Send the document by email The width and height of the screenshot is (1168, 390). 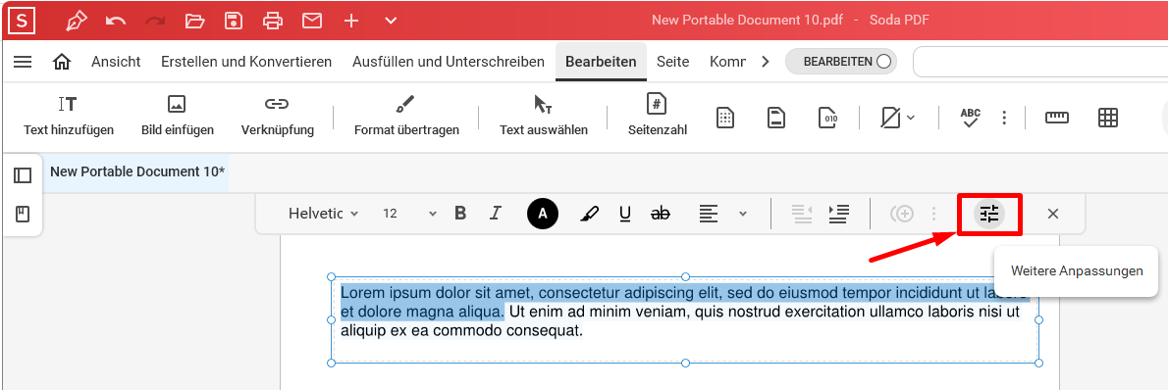pyautogui.click(x=312, y=21)
